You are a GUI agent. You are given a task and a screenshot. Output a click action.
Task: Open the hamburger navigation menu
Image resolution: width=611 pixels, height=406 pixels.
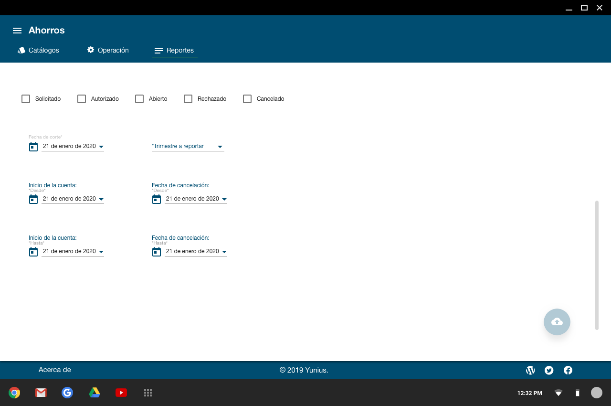point(17,31)
